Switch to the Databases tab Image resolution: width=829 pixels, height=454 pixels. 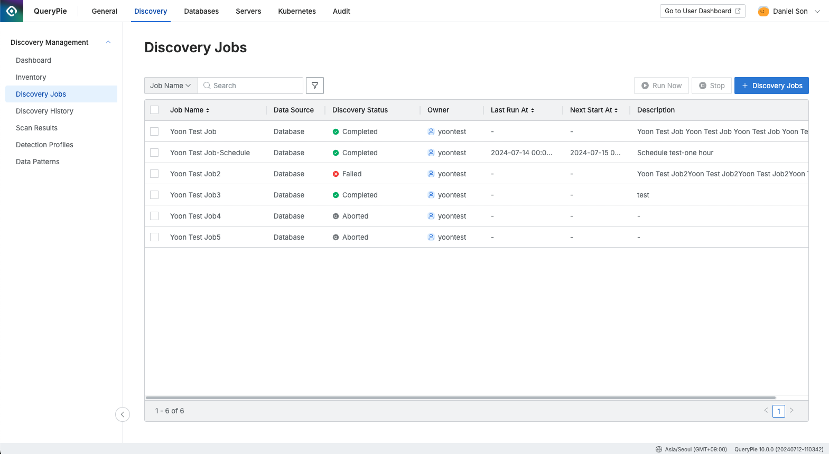click(x=201, y=11)
